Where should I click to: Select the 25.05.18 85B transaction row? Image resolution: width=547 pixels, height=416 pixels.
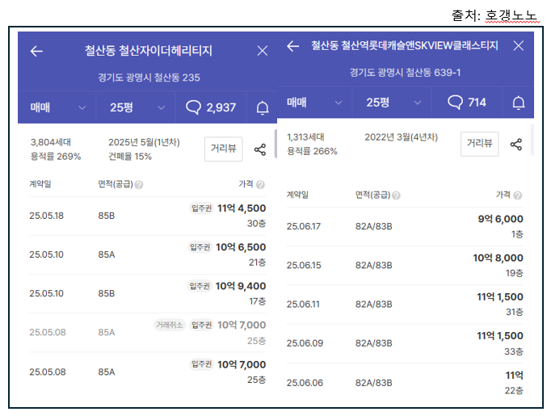click(x=148, y=216)
